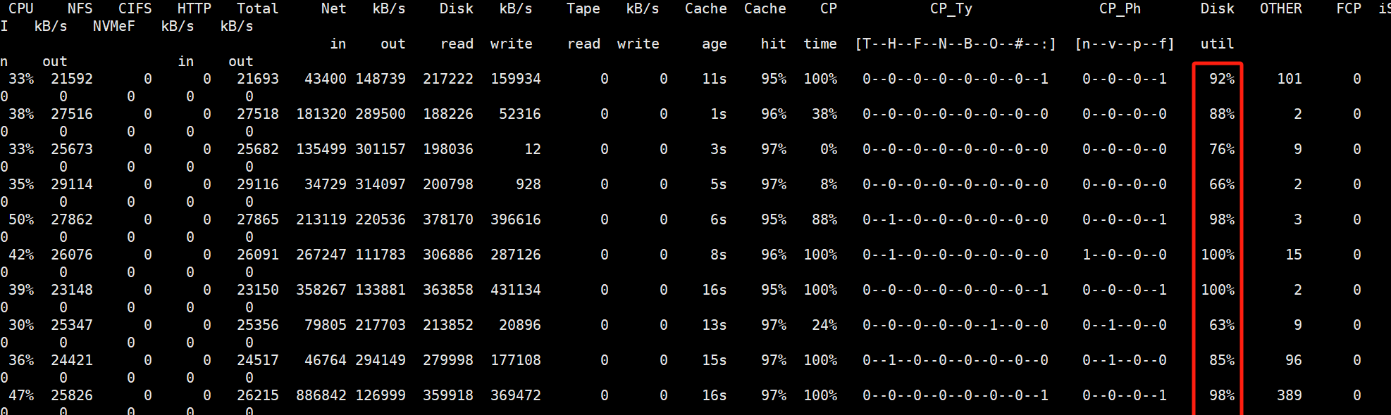Click the first 100% disk util value

[x=1218, y=255]
